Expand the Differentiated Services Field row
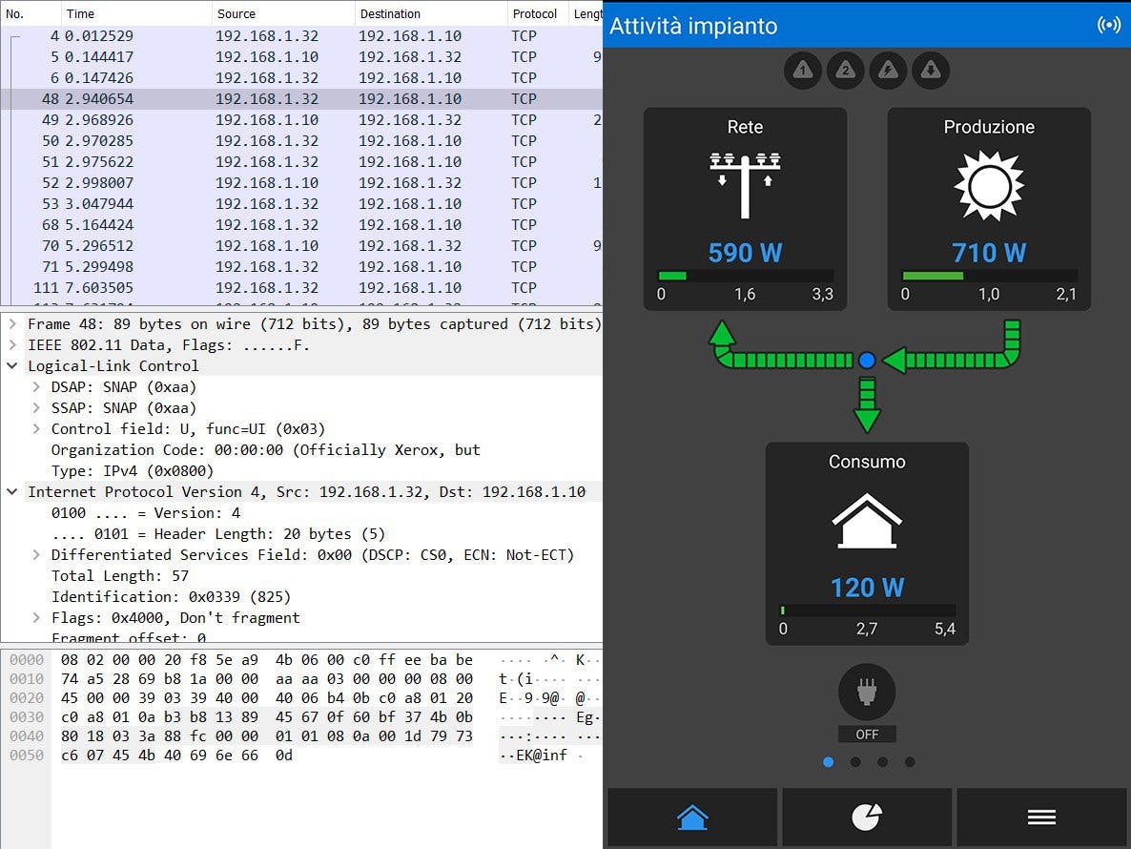Viewport: 1131px width, 849px height. pos(36,554)
